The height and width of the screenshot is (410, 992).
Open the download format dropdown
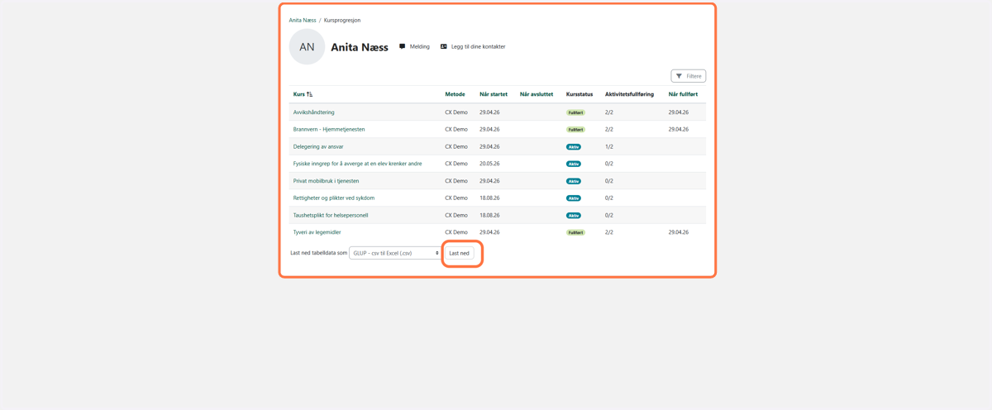[x=395, y=253]
